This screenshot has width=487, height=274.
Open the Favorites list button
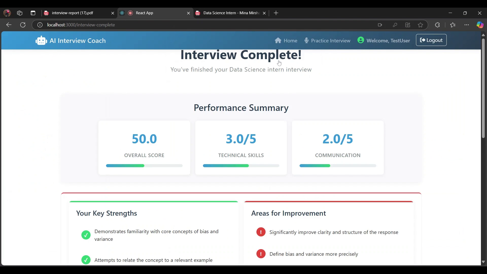(453, 25)
